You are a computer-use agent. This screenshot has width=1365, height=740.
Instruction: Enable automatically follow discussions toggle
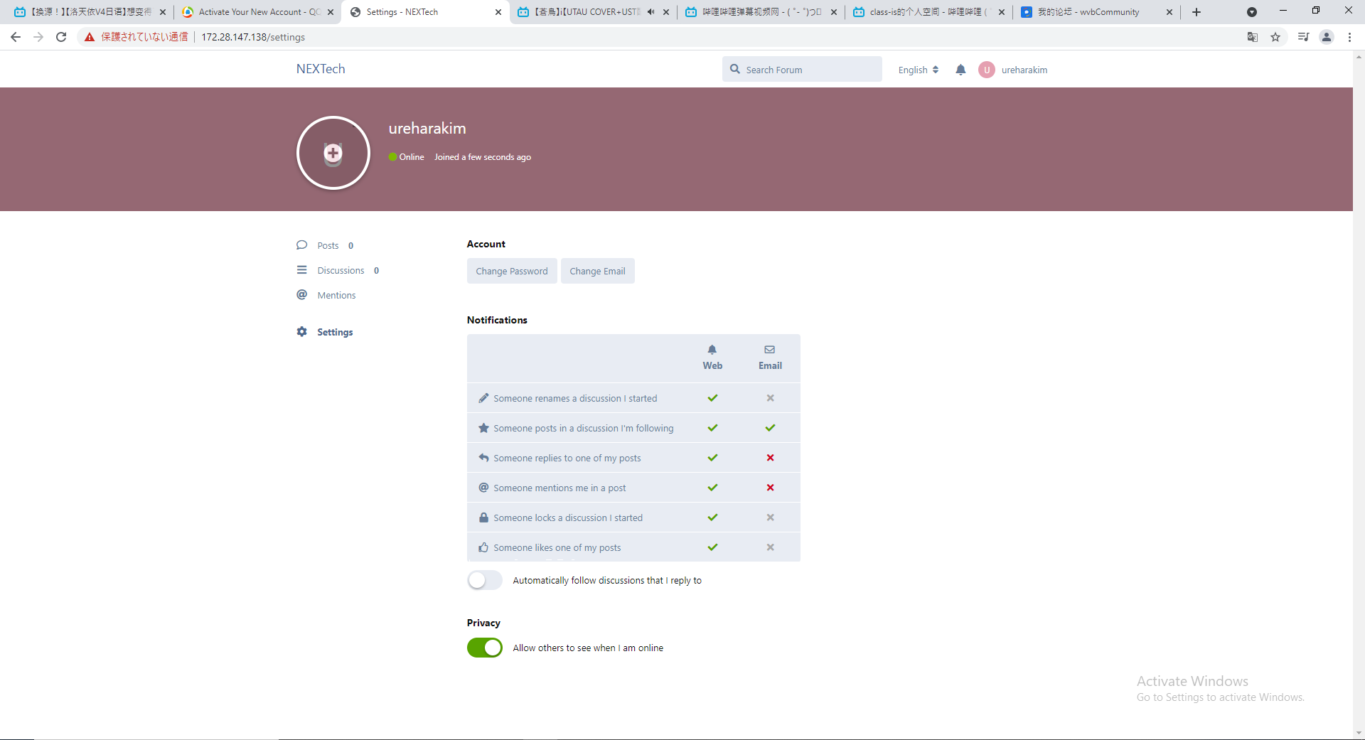tap(485, 580)
